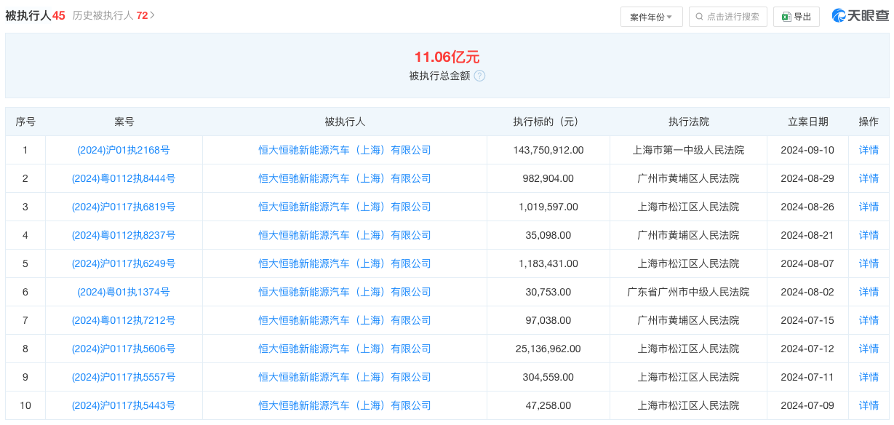Click 广东省广州市中级人民法院 cell

tap(688, 292)
